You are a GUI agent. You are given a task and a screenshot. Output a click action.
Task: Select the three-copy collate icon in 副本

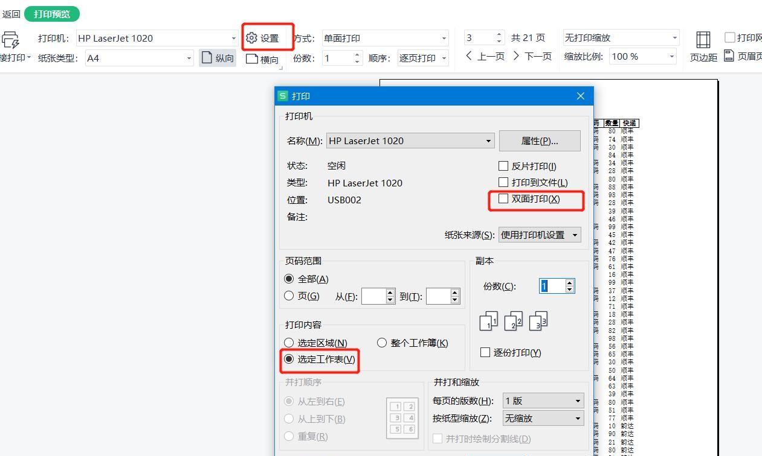[537, 321]
